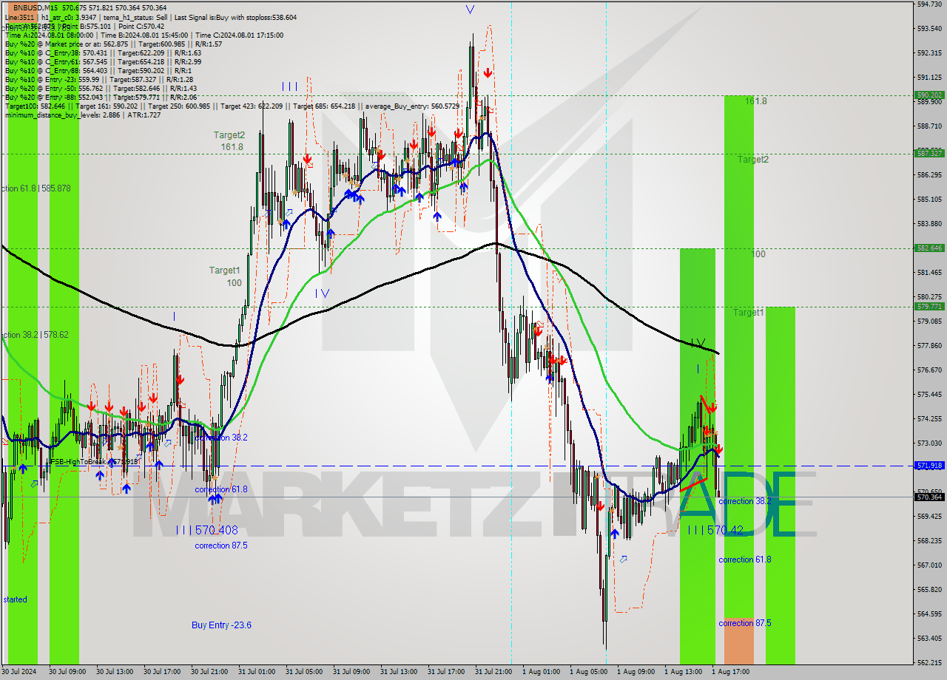Screen dimensions: 947x680
Task: Click the 571.918 blue price tag
Action: (x=929, y=466)
